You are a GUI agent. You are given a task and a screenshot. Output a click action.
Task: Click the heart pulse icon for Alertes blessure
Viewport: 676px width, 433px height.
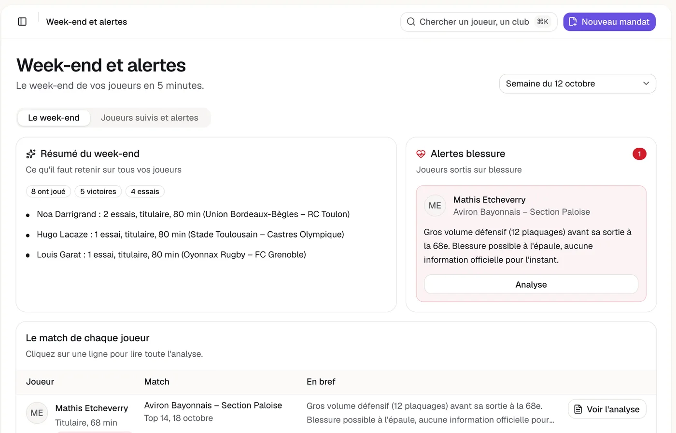(421, 154)
